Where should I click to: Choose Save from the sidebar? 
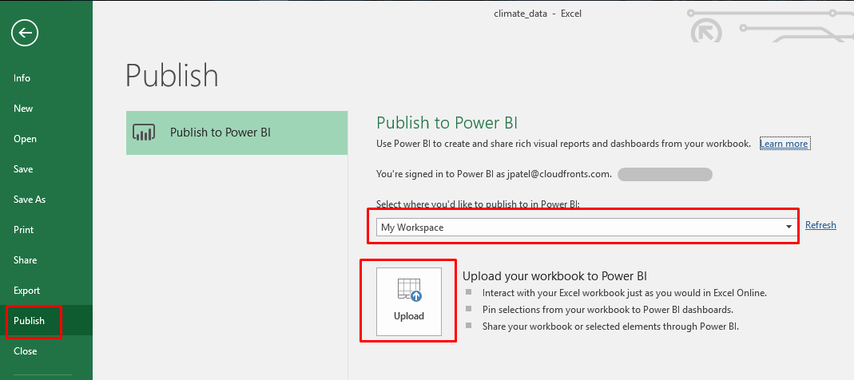point(23,169)
